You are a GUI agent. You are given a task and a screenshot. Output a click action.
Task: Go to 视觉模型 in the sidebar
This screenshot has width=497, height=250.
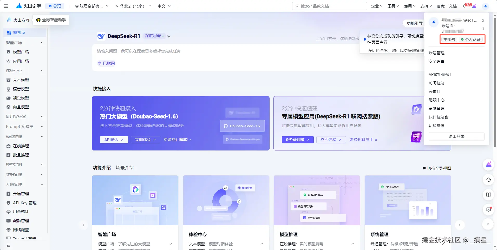(21, 98)
